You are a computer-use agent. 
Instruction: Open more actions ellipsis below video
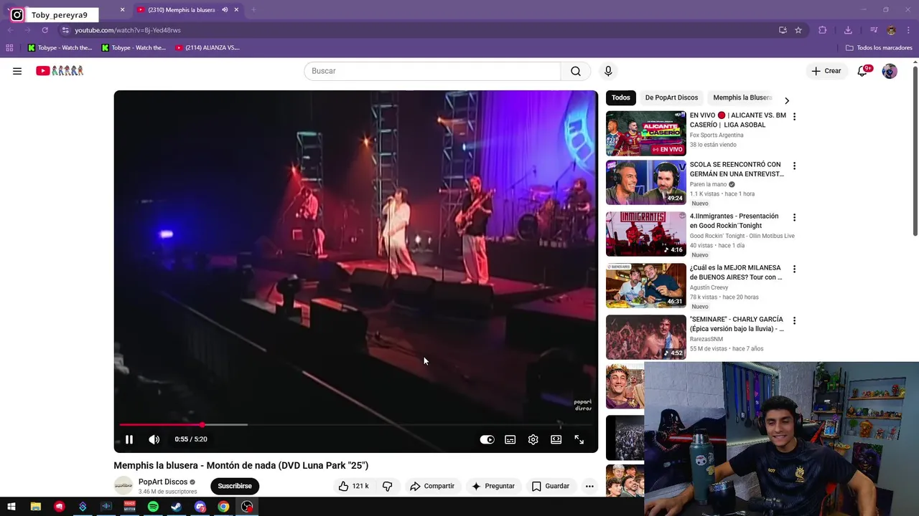click(589, 486)
